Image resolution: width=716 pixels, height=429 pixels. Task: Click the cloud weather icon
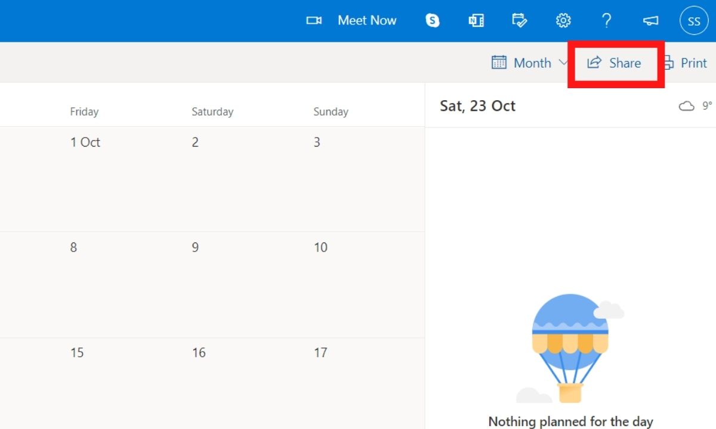pyautogui.click(x=687, y=106)
